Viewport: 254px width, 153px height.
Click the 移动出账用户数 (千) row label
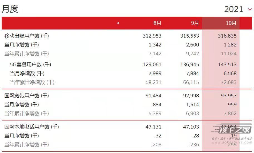pyautogui.click(x=26, y=36)
